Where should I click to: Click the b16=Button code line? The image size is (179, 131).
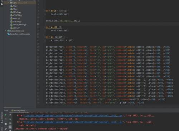[x=95, y=102]
